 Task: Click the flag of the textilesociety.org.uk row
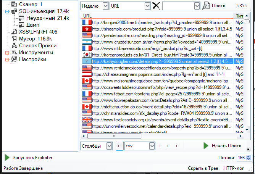[87, 120]
